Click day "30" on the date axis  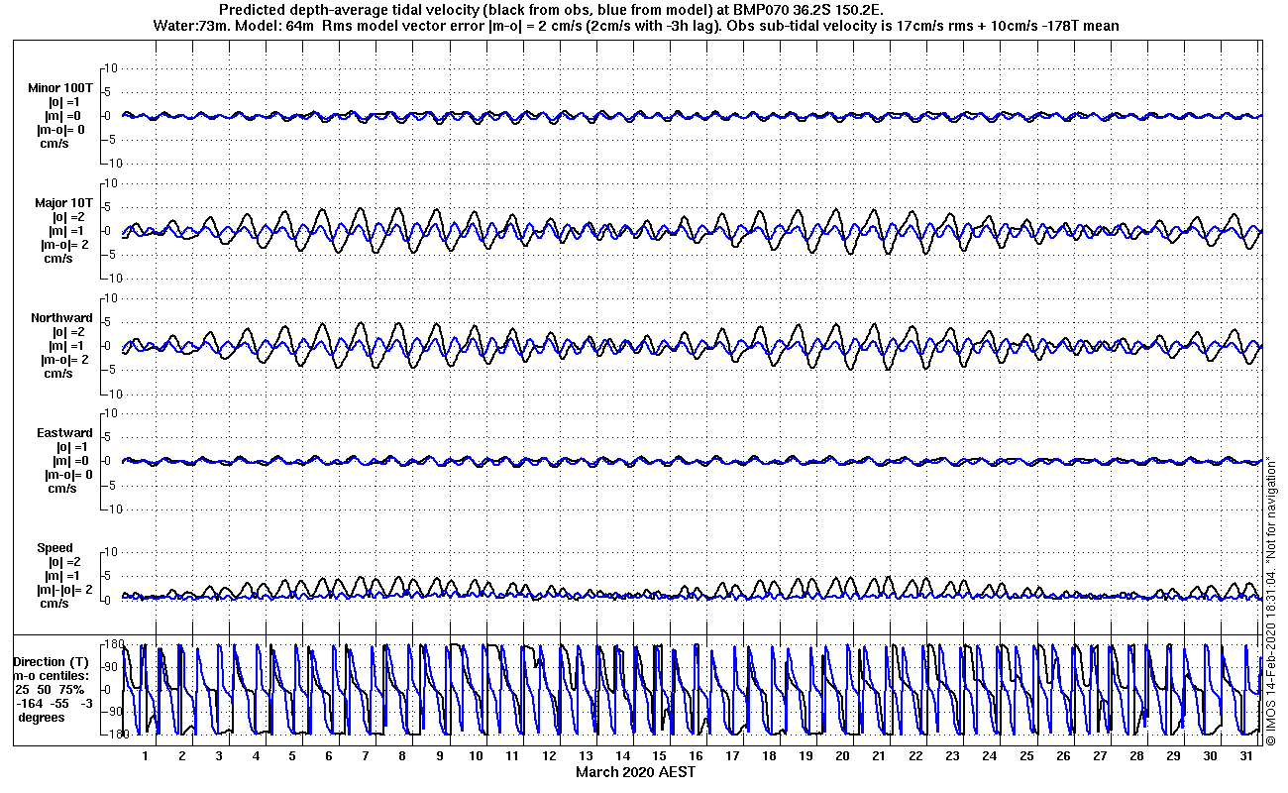click(x=1209, y=756)
